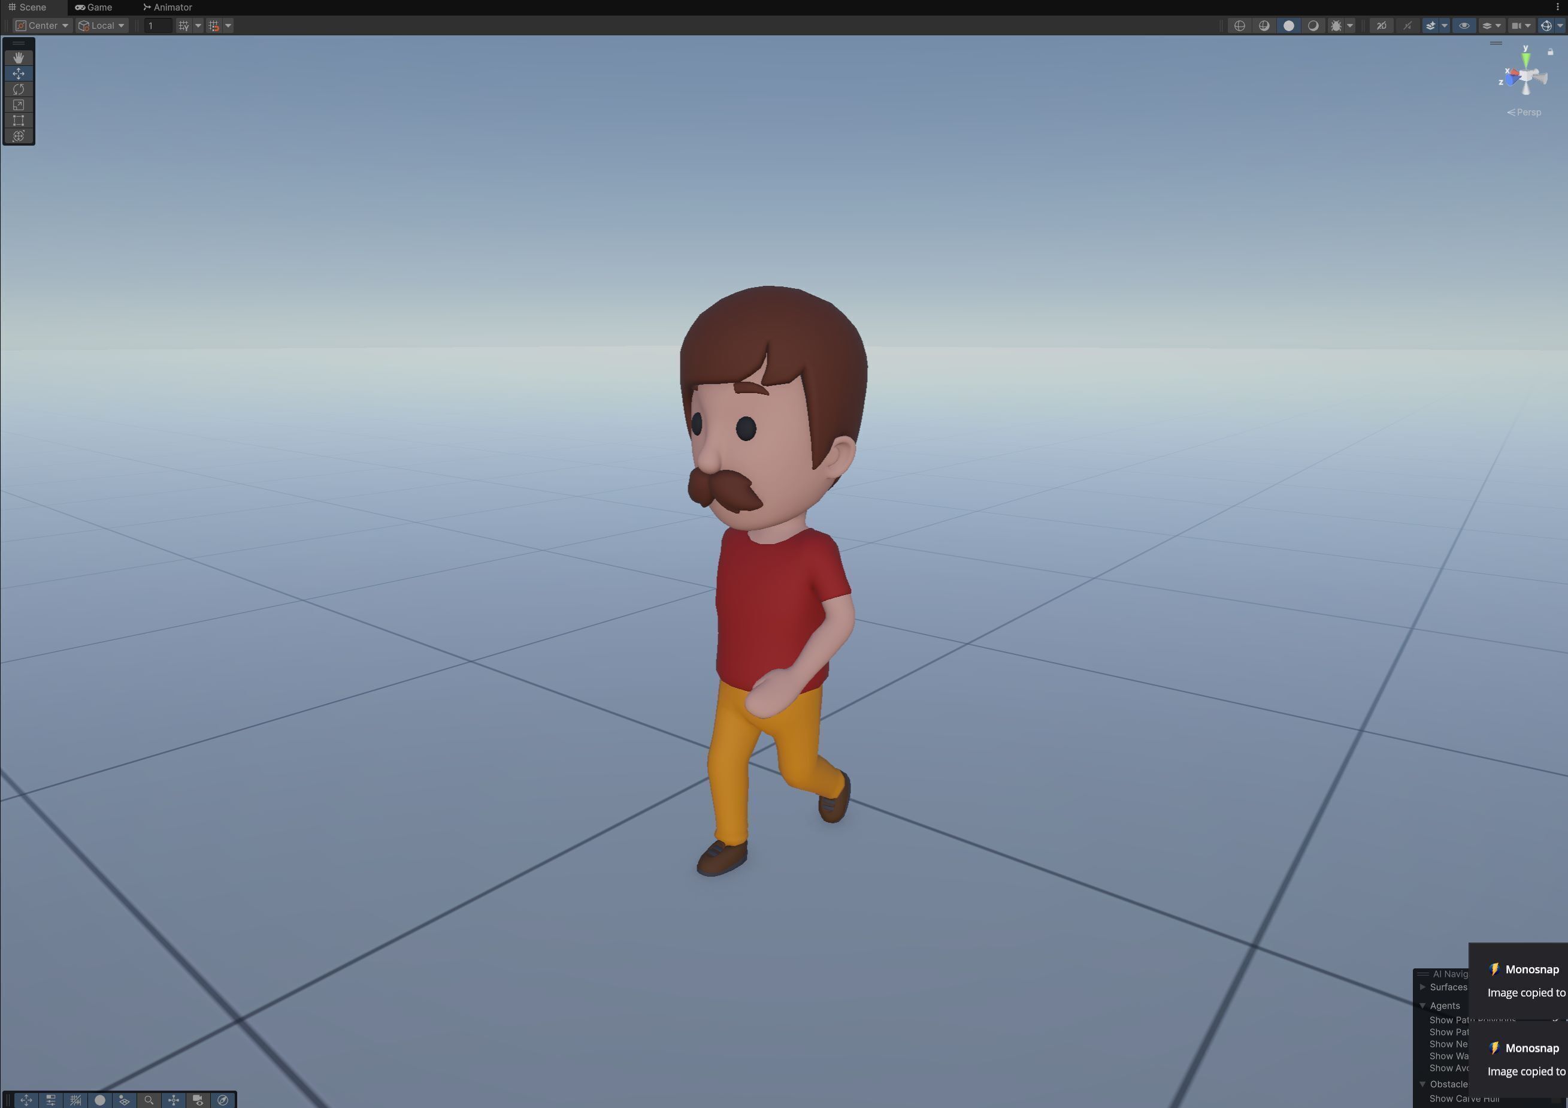Select the Rect transform tool
The image size is (1568, 1108).
[19, 120]
